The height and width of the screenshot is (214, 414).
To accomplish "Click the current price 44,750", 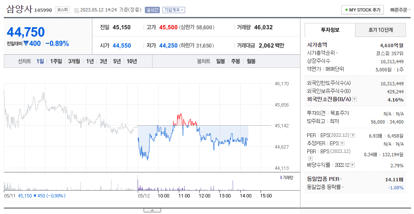I will (x=26, y=32).
